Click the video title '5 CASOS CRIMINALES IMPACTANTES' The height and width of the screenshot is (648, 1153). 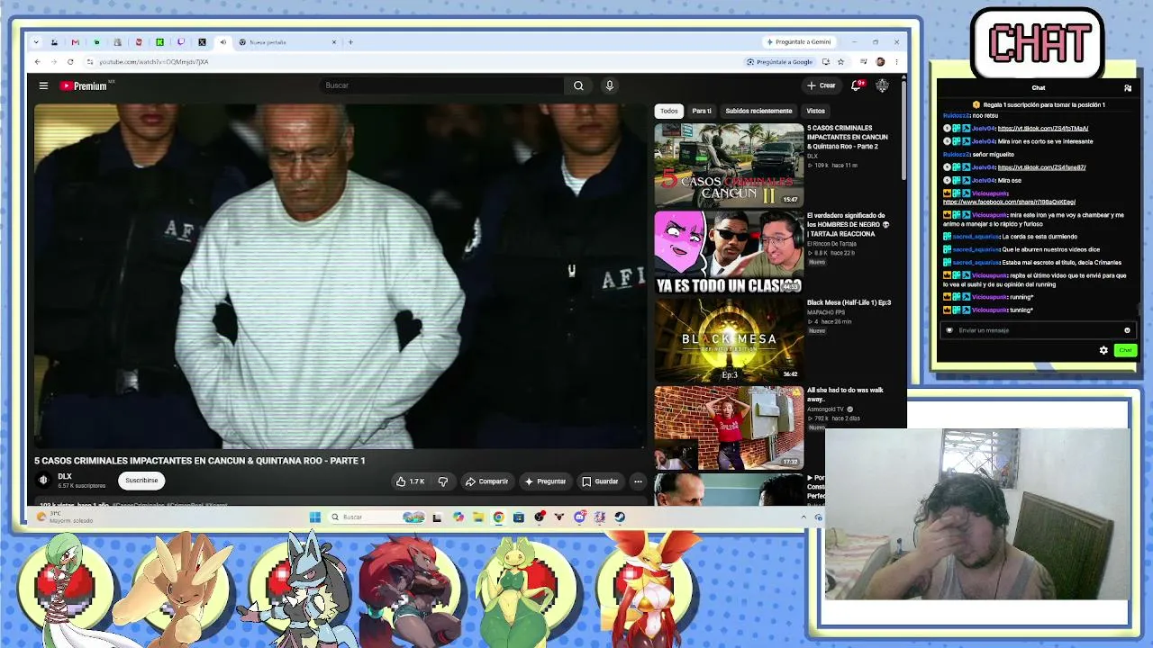click(x=200, y=461)
